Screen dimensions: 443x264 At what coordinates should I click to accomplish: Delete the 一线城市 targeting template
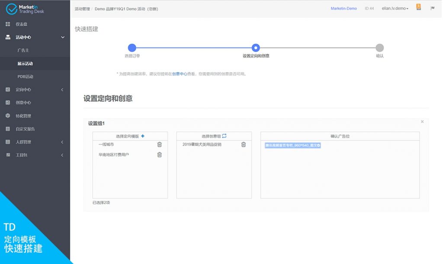pos(159,144)
